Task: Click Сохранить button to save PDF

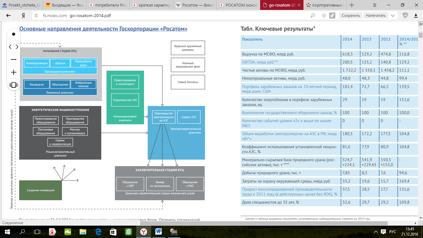Action: [x=351, y=15]
